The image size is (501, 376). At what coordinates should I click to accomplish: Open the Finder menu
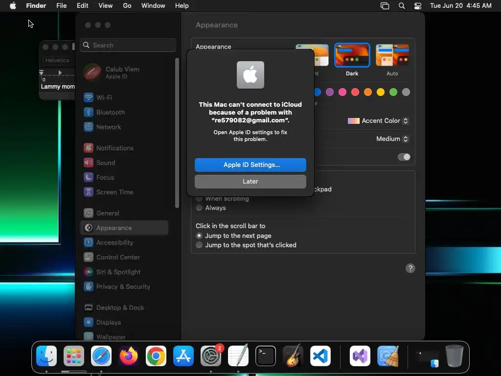[x=36, y=6]
